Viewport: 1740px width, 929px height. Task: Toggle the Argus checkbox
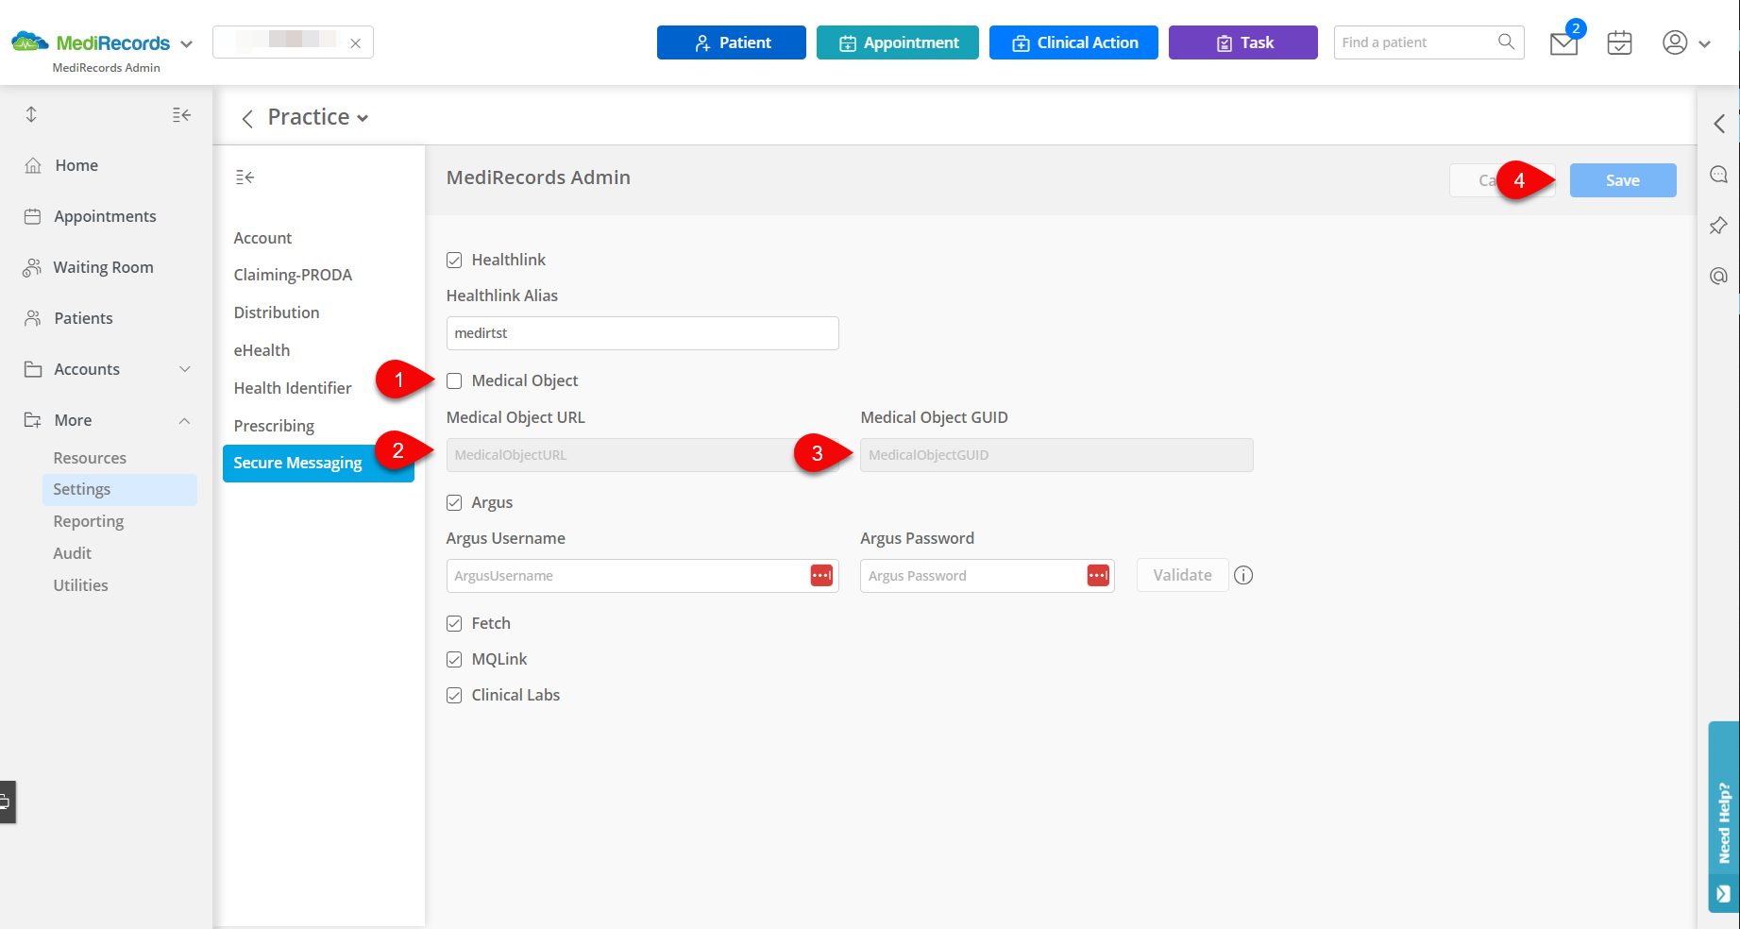454,502
